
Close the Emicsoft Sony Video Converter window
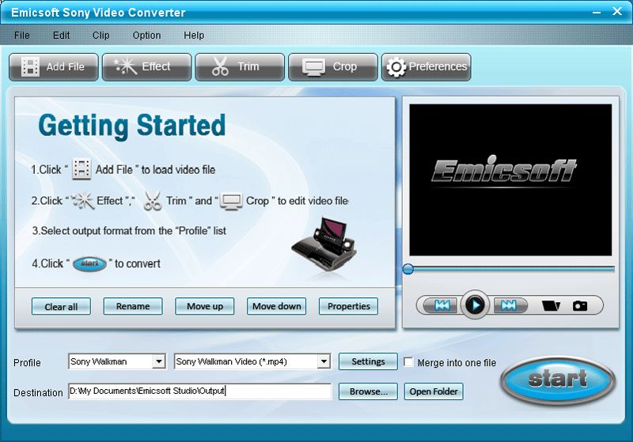point(617,11)
